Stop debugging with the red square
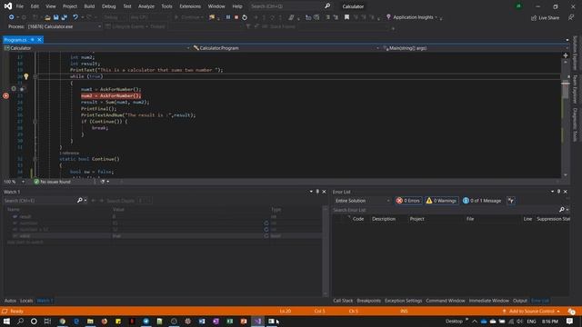The width and height of the screenshot is (582, 327). pyautogui.click(x=236, y=17)
